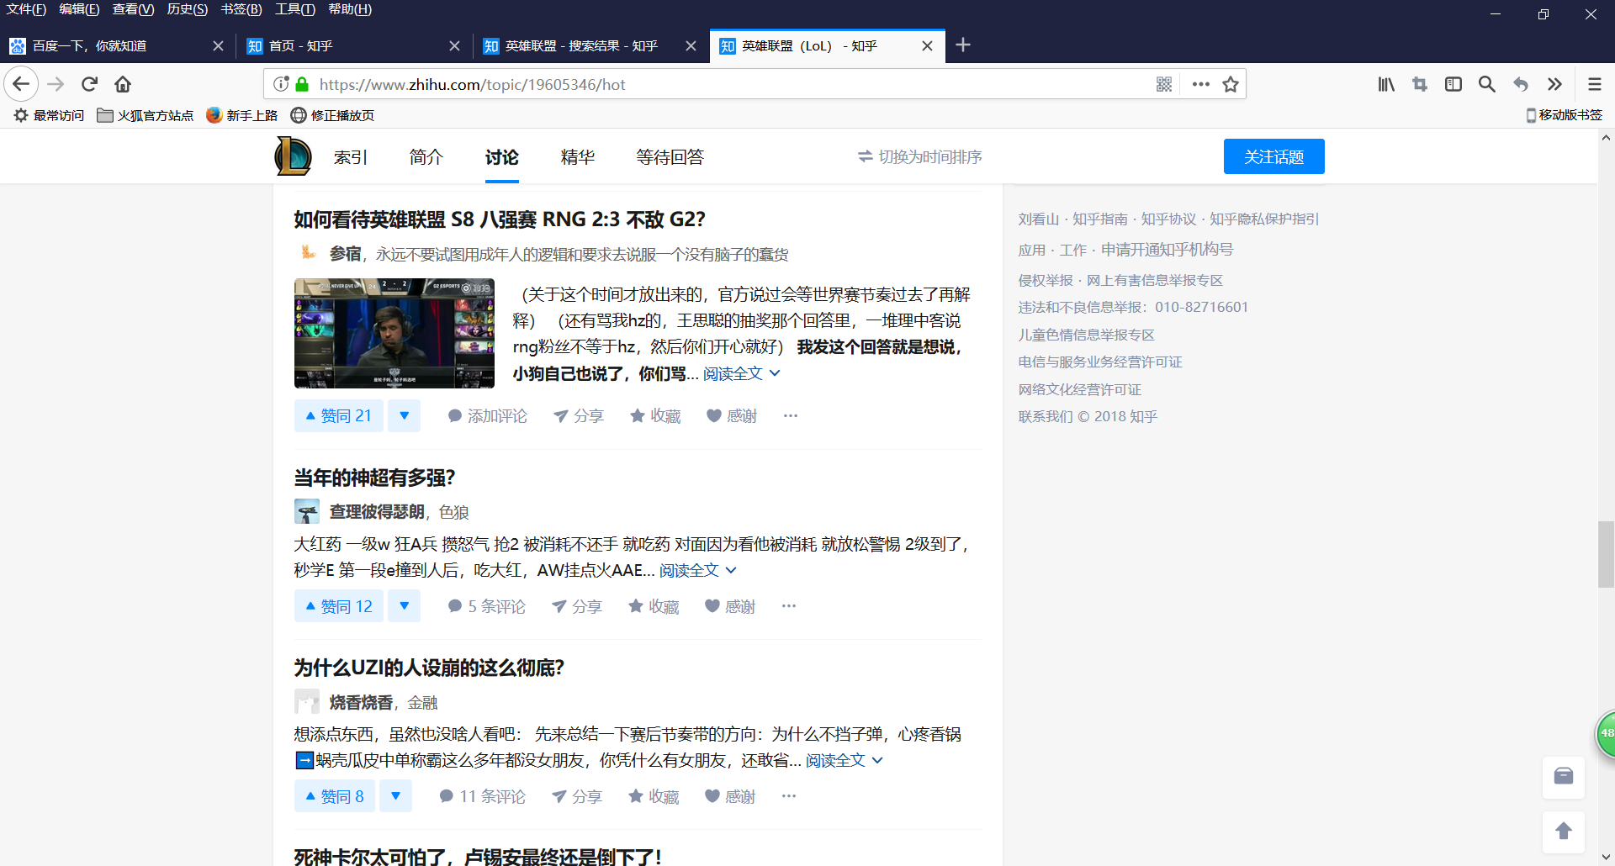Switch sorting to time order (切换为时间排序)
The height and width of the screenshot is (866, 1615).
920,157
